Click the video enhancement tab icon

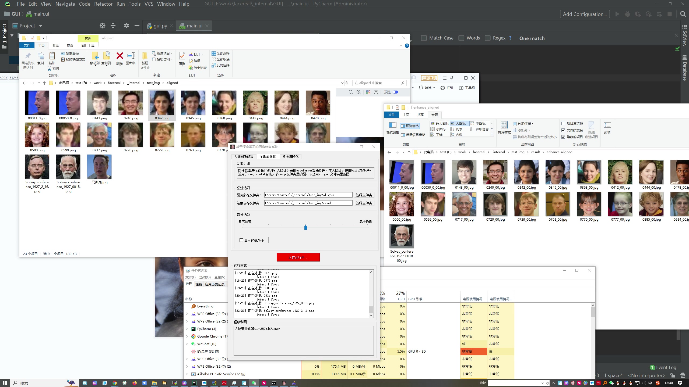click(290, 156)
